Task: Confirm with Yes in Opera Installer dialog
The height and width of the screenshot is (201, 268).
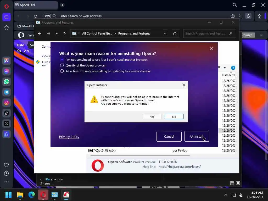Action: [152, 117]
